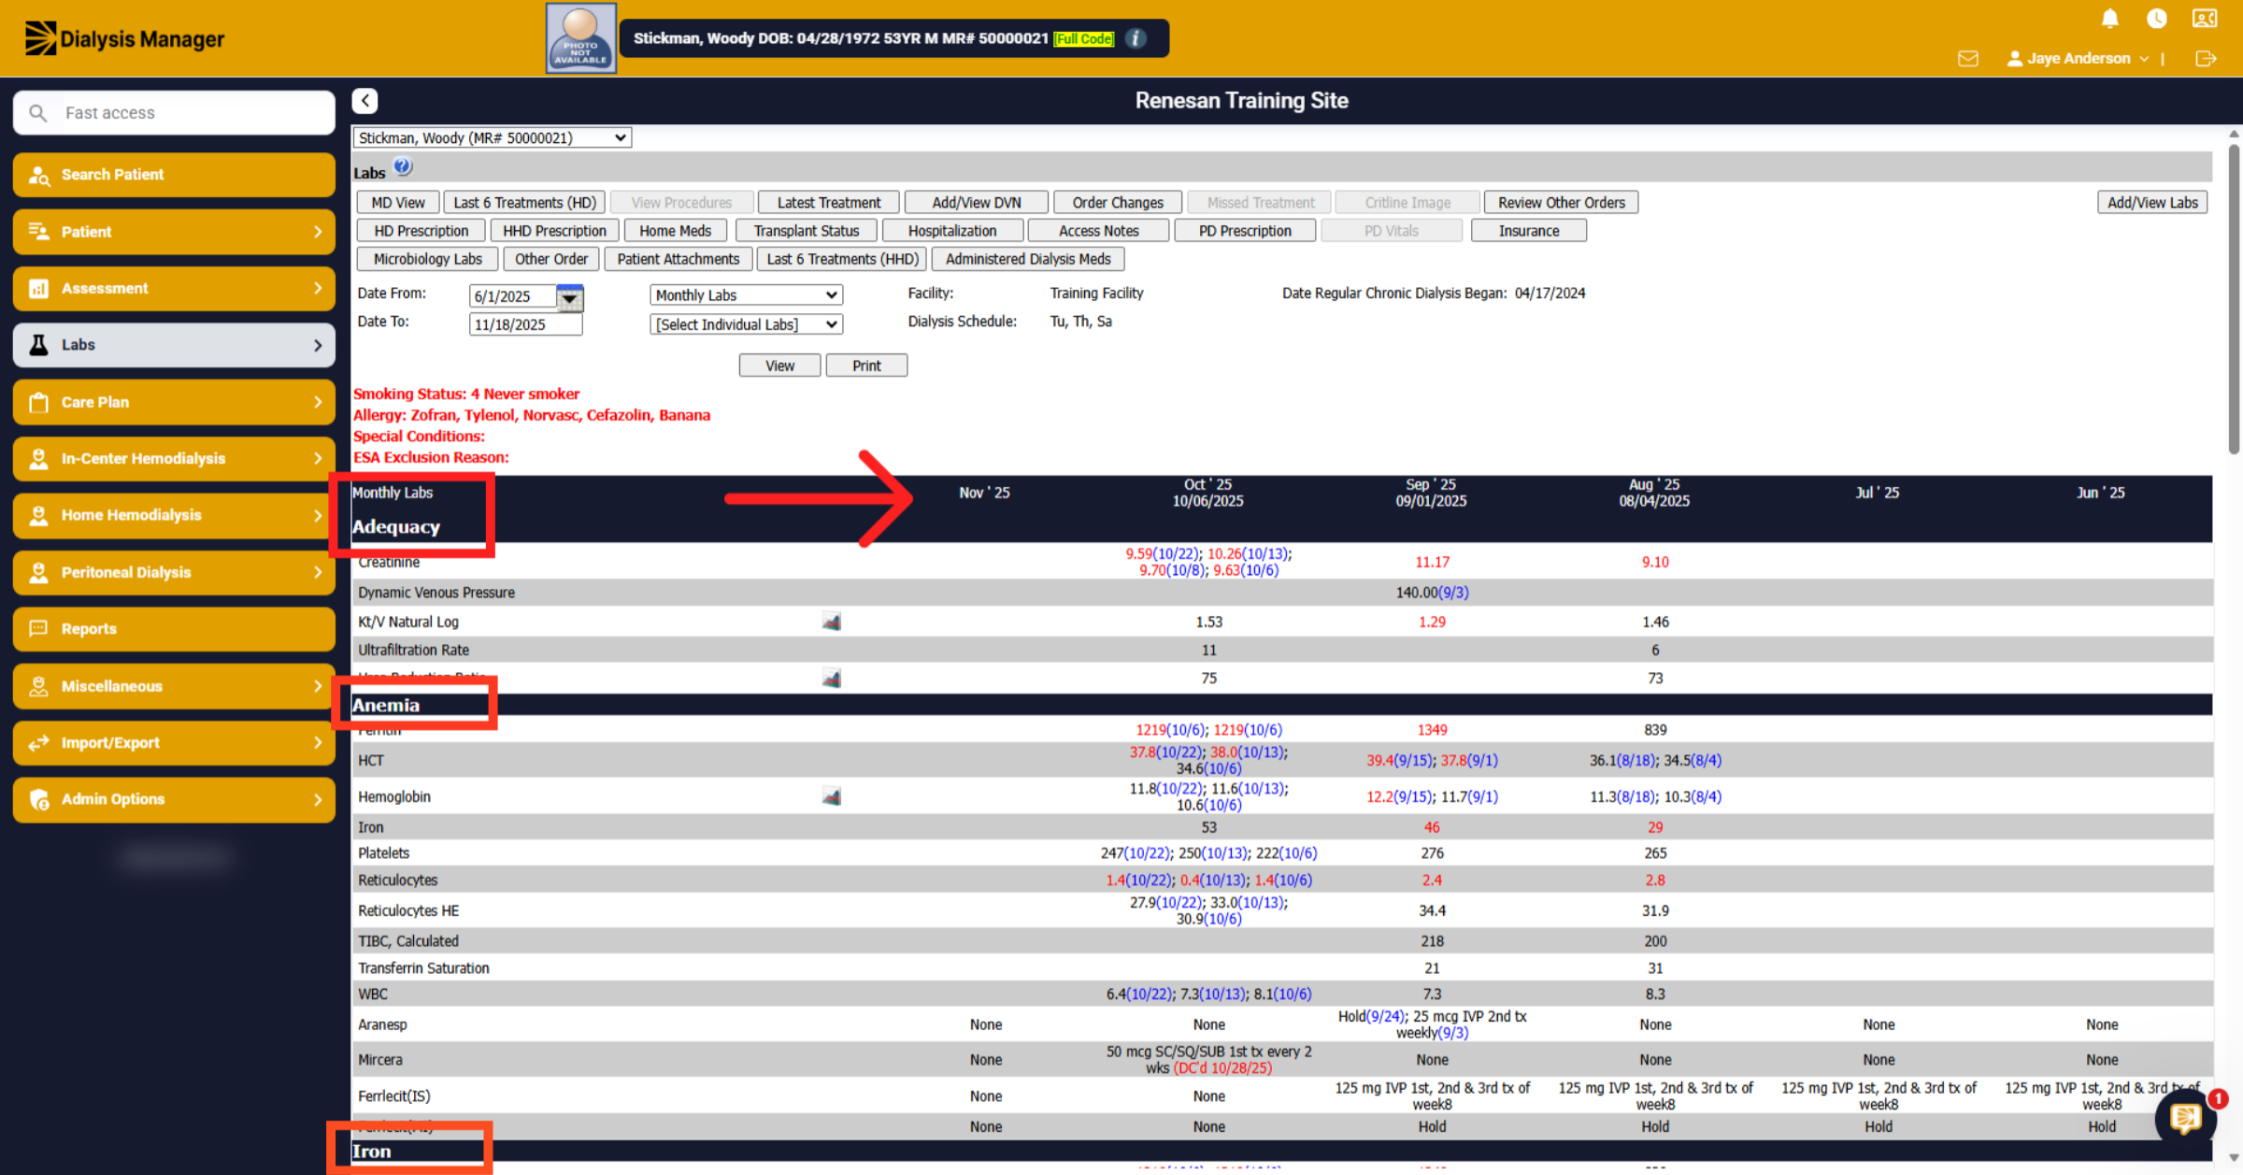Click the View button
This screenshot has height=1175, width=2243.
779,365
